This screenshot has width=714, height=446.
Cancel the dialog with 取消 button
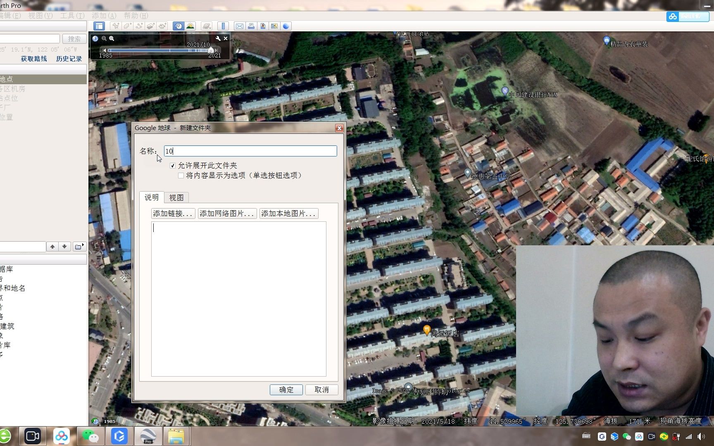pyautogui.click(x=322, y=390)
